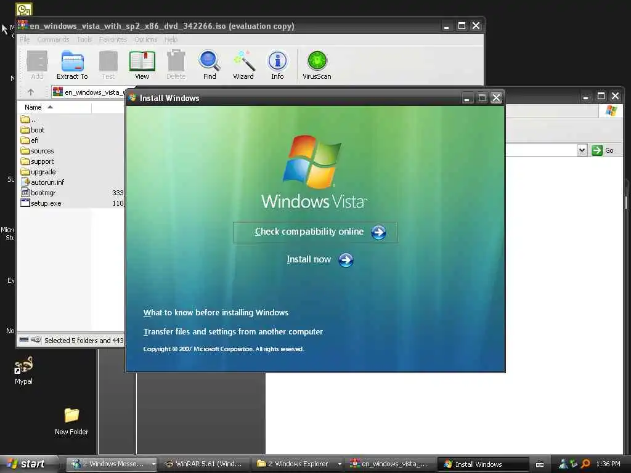This screenshot has height=473, width=631.
Task: Switch to Install Windows taskbar button
Action: point(483,464)
